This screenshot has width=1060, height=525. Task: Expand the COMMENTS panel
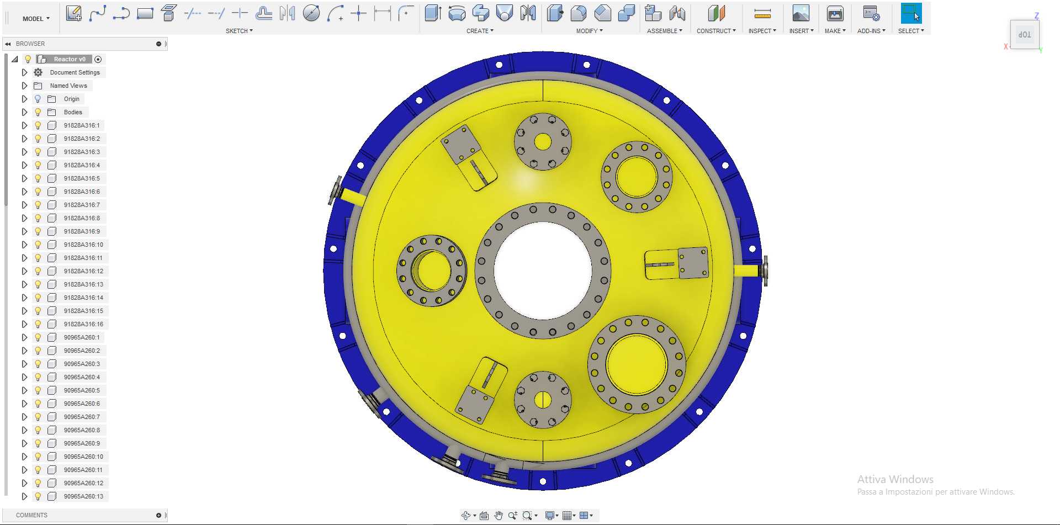tap(158, 515)
